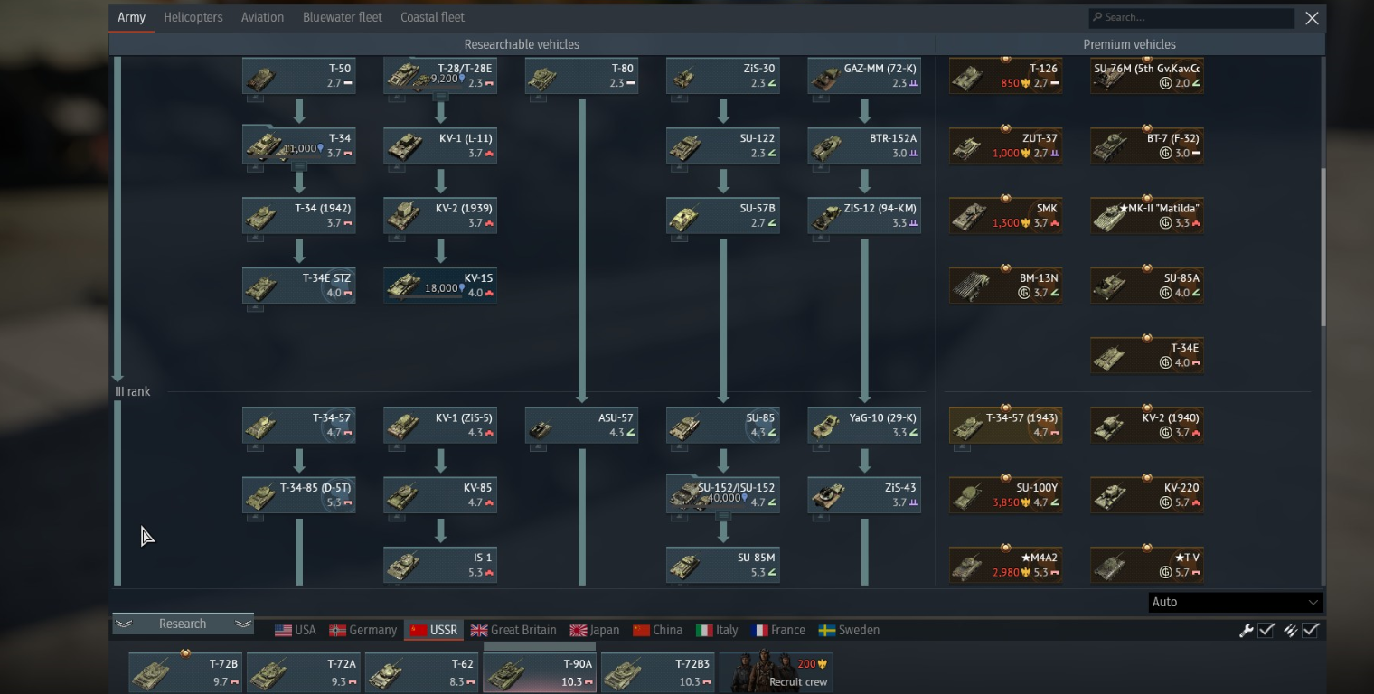The image size is (1374, 694).
Task: Open the Auto dropdown
Action: point(1235,602)
